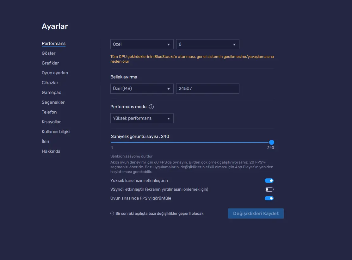Click the slider minimum label 1

pyautogui.click(x=112, y=148)
